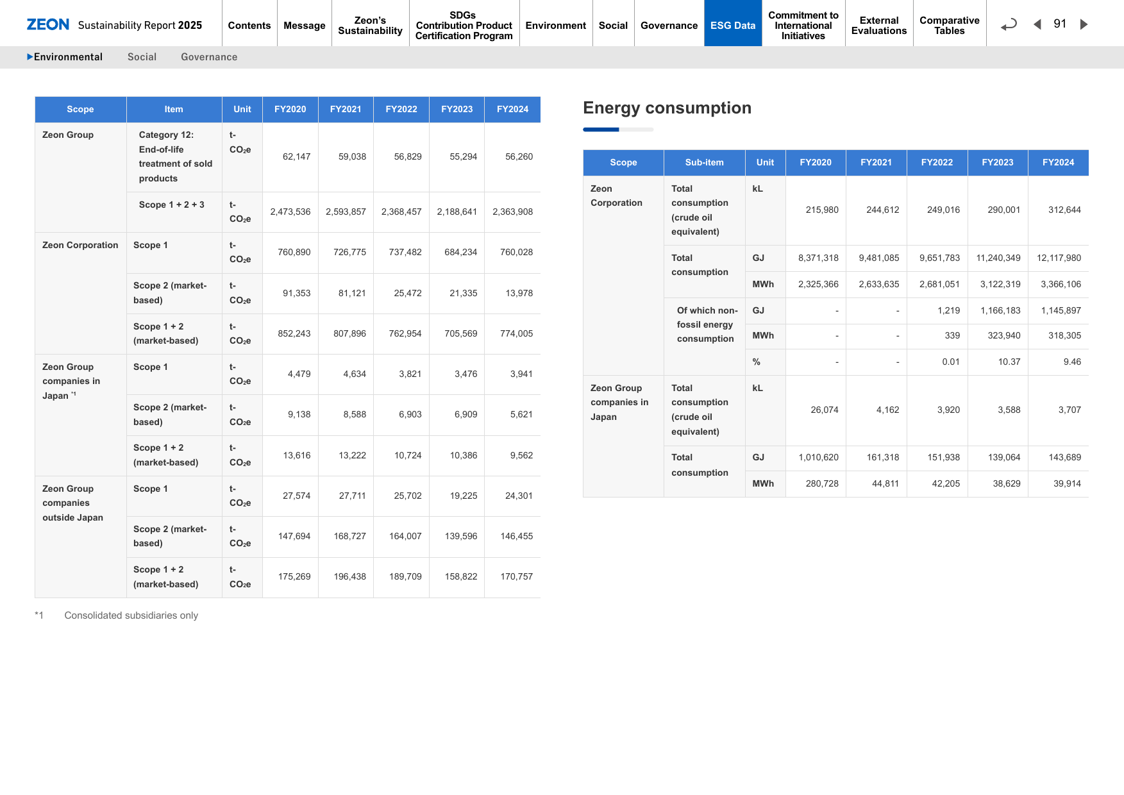Viewport: 1124px width, 795px height.
Task: Click the value 26,074
Action: point(825,410)
